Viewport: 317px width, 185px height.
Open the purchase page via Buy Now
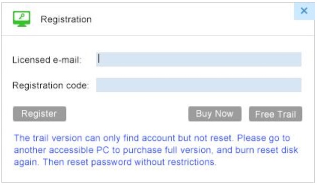(x=215, y=114)
